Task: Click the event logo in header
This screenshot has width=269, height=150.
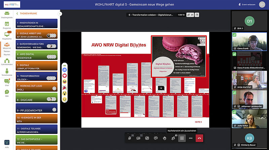Action: point(12,4)
